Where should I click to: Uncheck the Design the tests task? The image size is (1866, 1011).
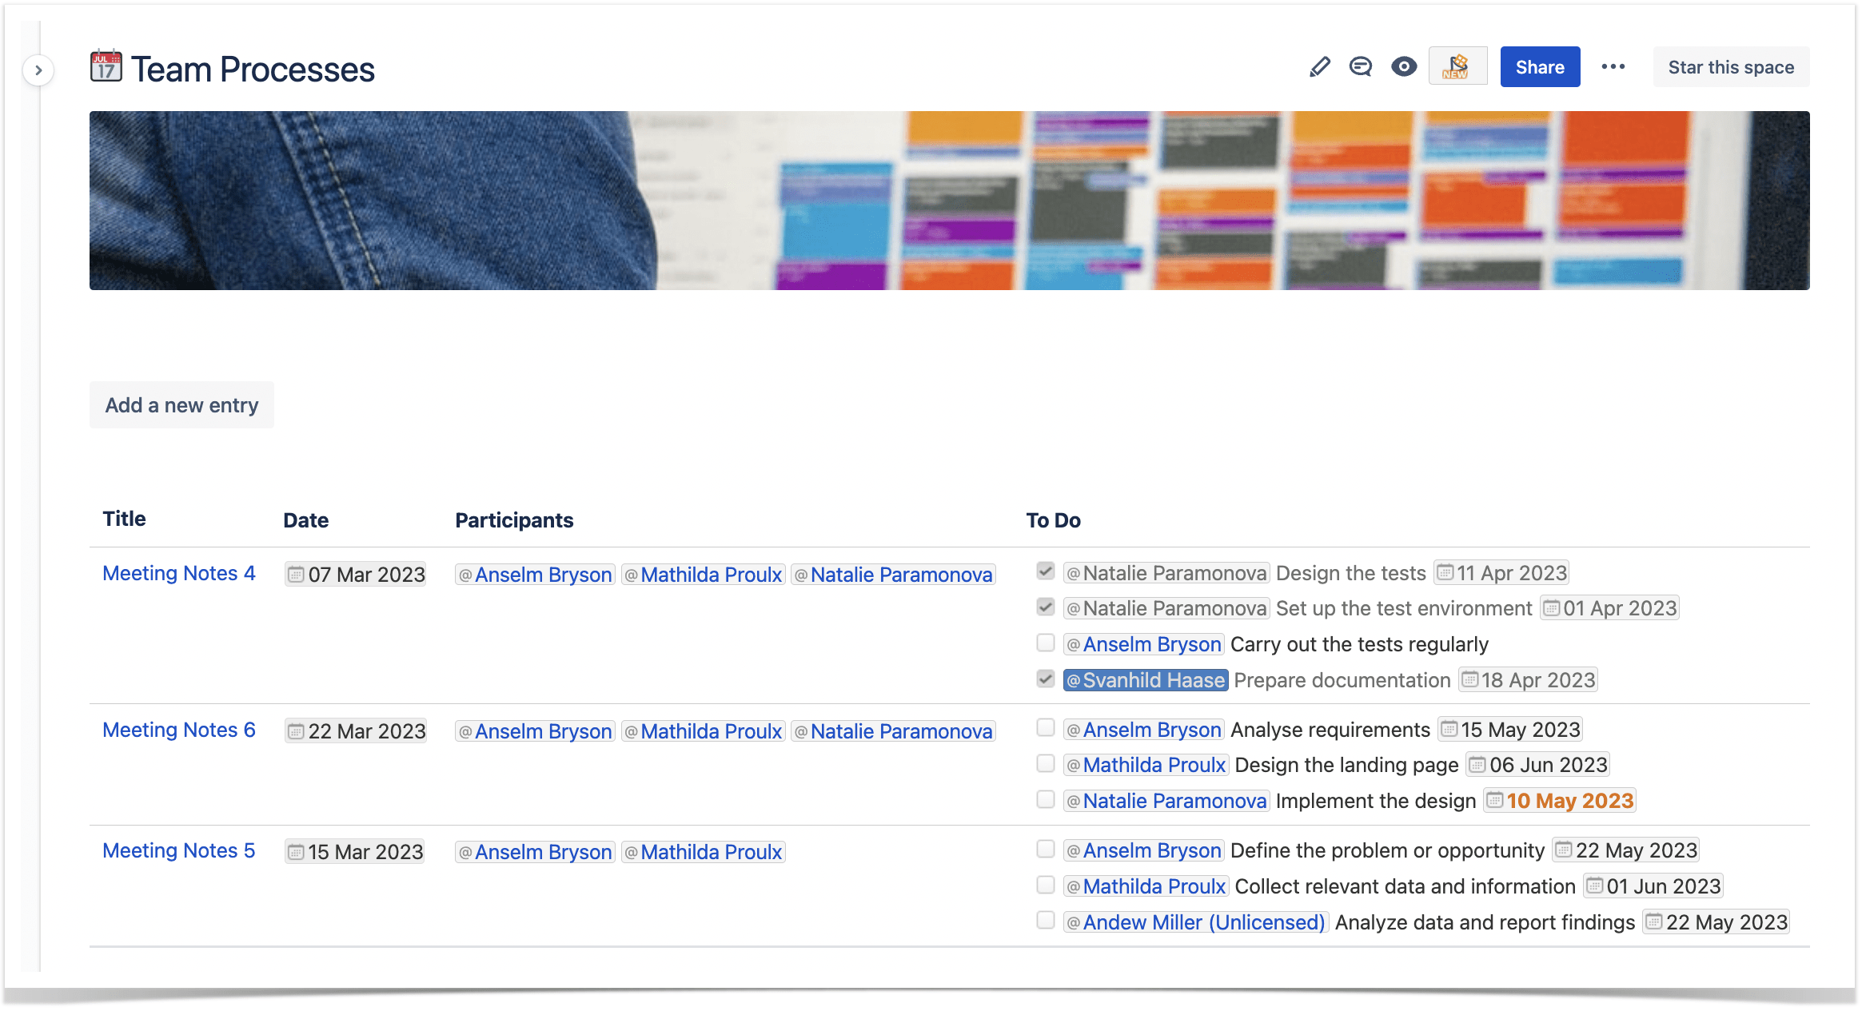1046,571
